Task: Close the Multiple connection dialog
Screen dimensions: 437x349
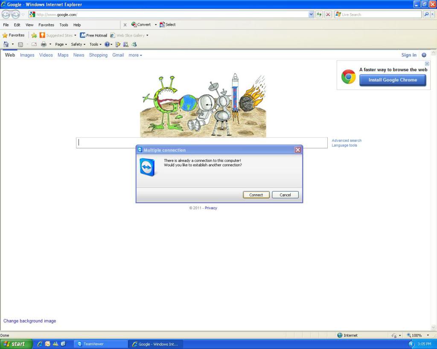Action: coord(297,150)
